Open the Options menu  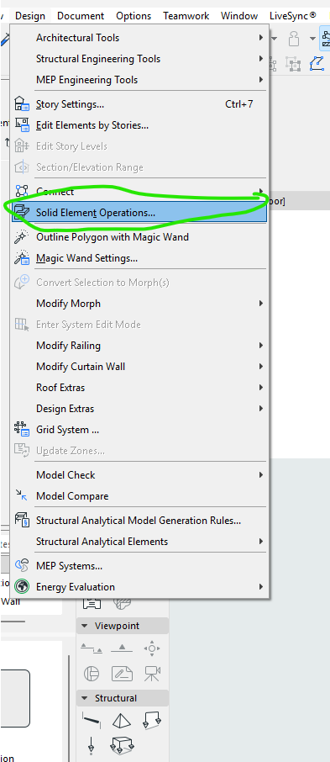[x=134, y=16]
